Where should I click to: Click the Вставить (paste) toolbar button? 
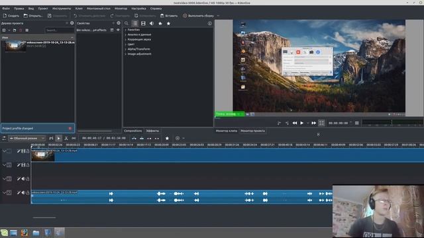click(169, 16)
